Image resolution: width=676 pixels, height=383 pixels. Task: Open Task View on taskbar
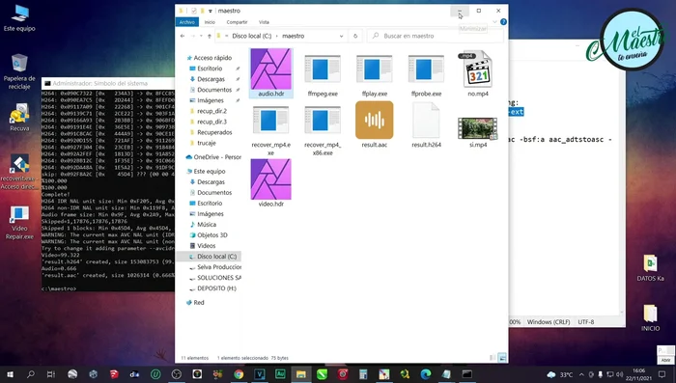51,374
